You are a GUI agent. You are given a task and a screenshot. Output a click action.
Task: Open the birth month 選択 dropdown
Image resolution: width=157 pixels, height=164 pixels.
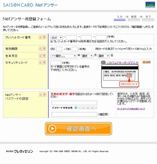[x=87, y=56]
